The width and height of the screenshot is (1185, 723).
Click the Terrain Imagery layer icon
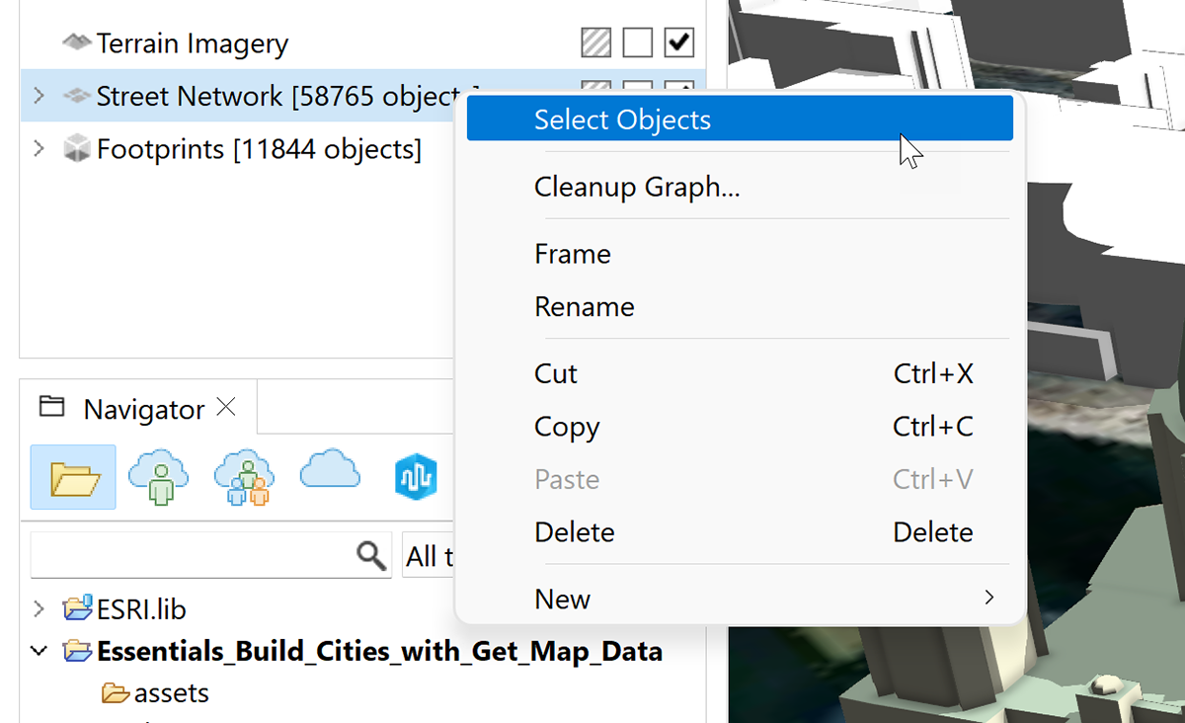click(x=76, y=43)
